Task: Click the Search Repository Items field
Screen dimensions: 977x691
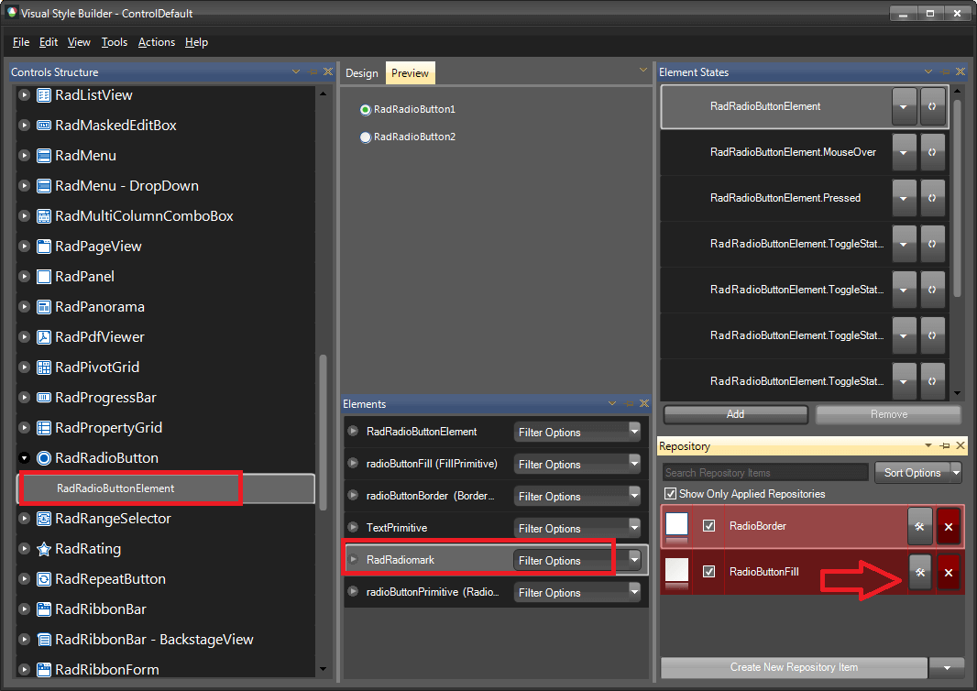Action: coord(764,472)
